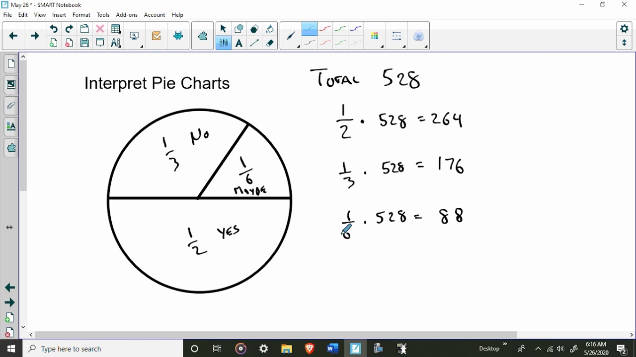Move toolbar with up-down arrows button
Viewport: 636px width, 357px height.
coord(625,43)
